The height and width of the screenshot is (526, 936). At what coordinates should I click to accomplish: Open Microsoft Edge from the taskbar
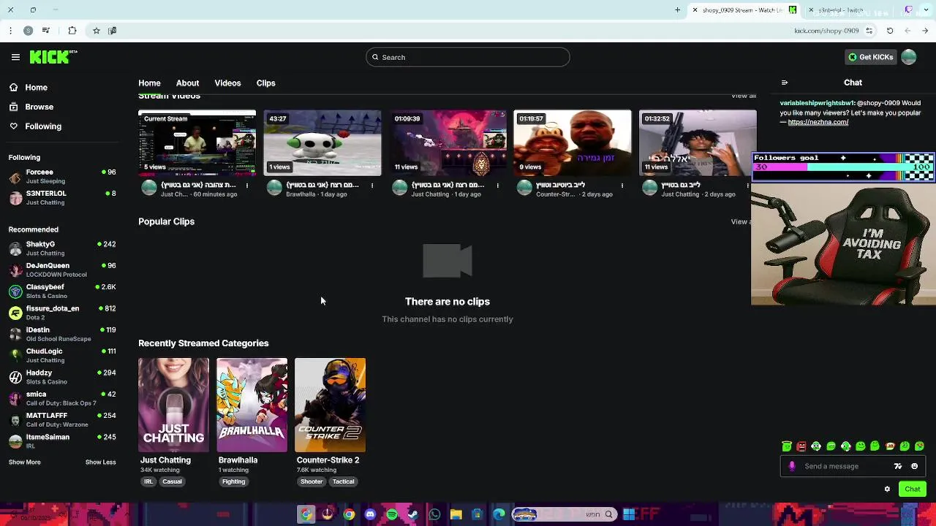coord(499,514)
